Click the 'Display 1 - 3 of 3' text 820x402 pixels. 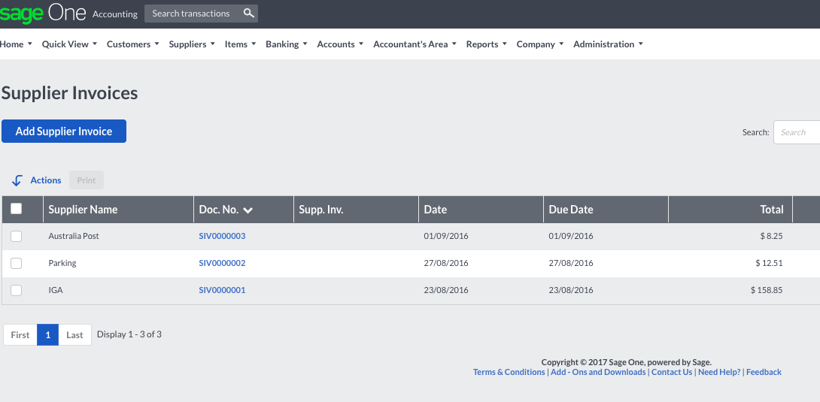click(129, 334)
